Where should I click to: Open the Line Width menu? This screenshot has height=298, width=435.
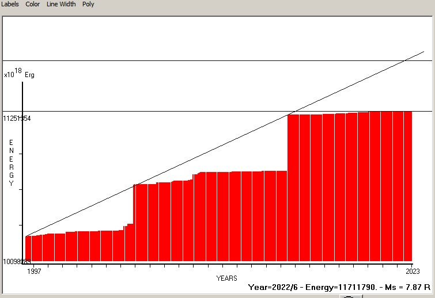pos(61,4)
